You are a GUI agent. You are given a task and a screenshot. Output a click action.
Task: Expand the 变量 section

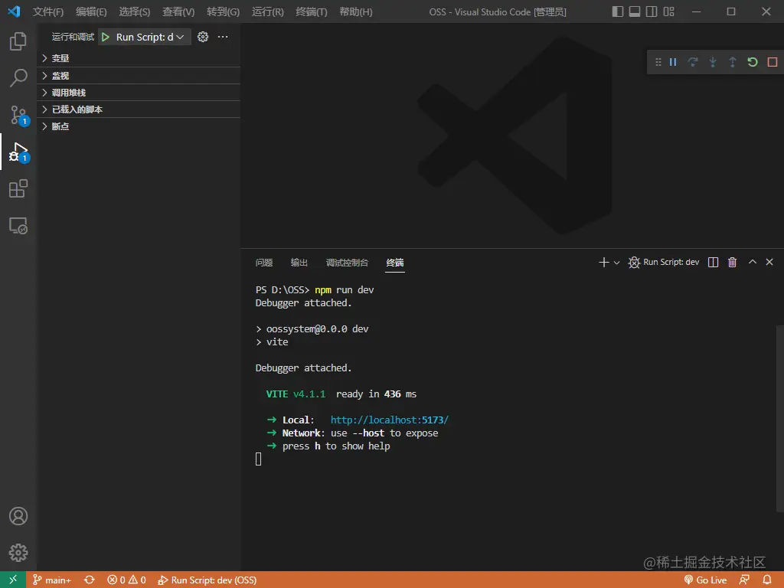pos(139,58)
